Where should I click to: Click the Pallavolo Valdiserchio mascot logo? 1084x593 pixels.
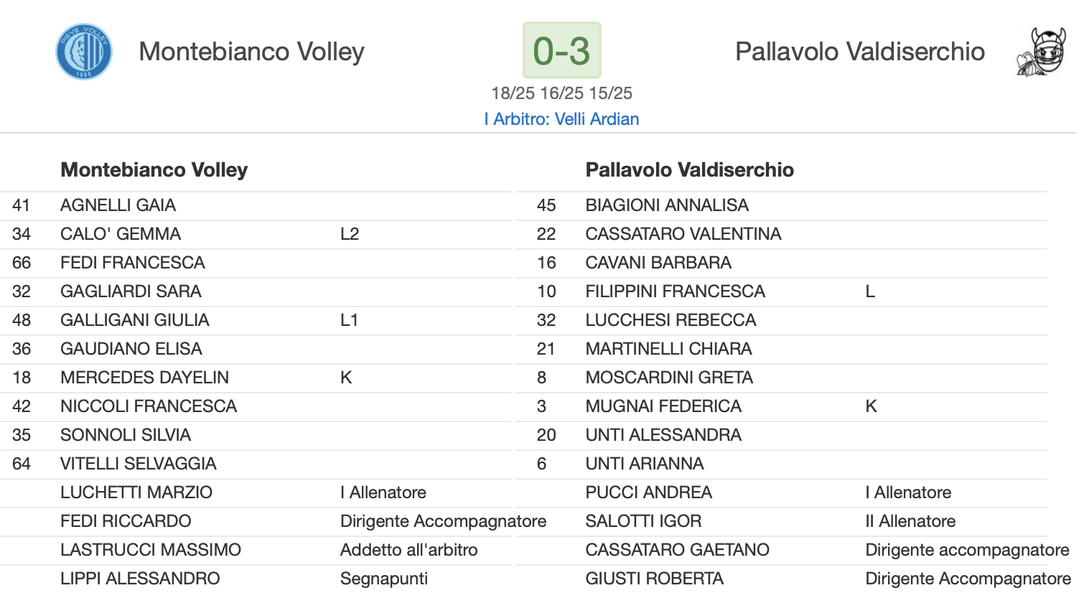pyautogui.click(x=1042, y=52)
